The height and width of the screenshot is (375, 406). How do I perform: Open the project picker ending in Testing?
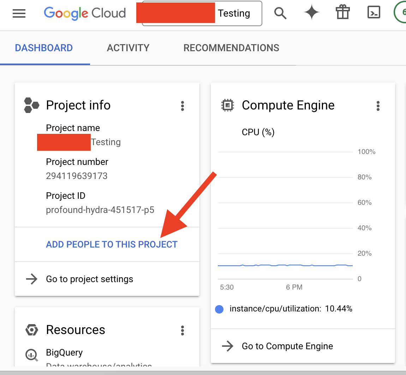click(202, 13)
